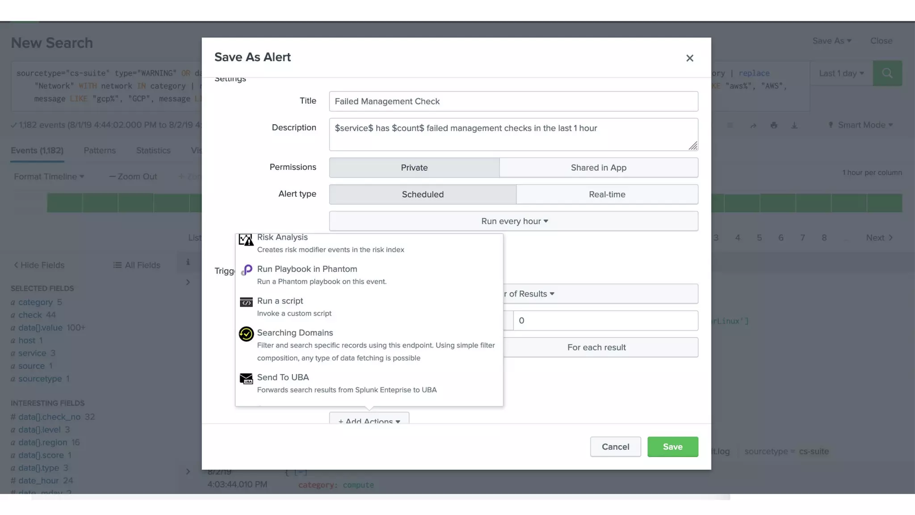Image resolution: width=915 pixels, height=515 pixels.
Task: Select Shared in App permission
Action: (x=598, y=168)
